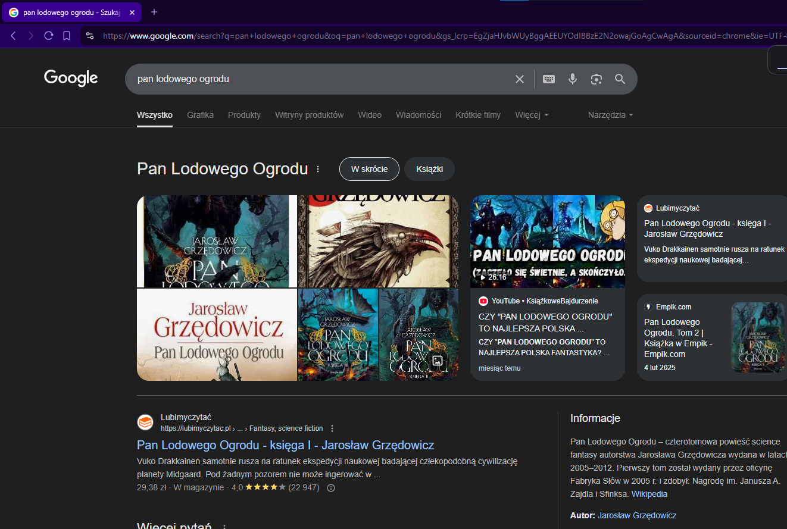Open Google Lens image search icon
Screen dimensions: 787x529
coord(597,79)
